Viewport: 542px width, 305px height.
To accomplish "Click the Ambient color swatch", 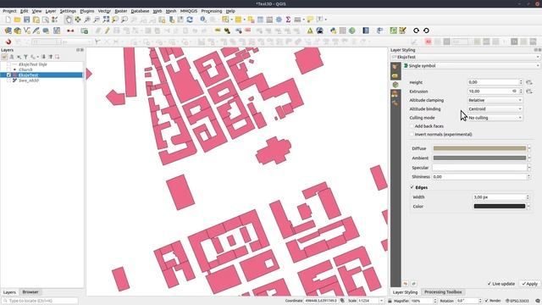I will (x=479, y=158).
